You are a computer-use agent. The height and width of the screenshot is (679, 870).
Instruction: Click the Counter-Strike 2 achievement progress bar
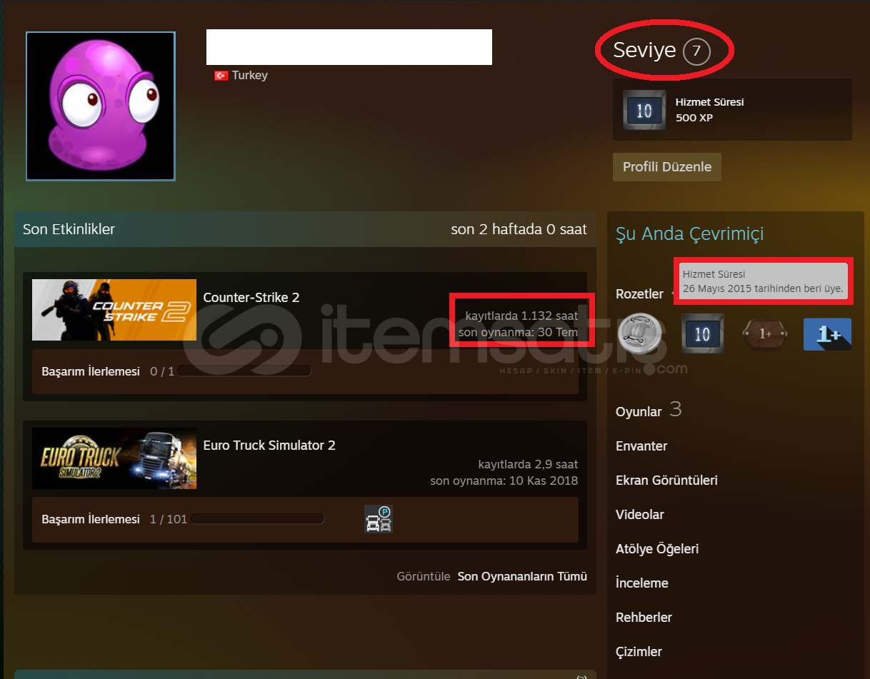[x=245, y=371]
